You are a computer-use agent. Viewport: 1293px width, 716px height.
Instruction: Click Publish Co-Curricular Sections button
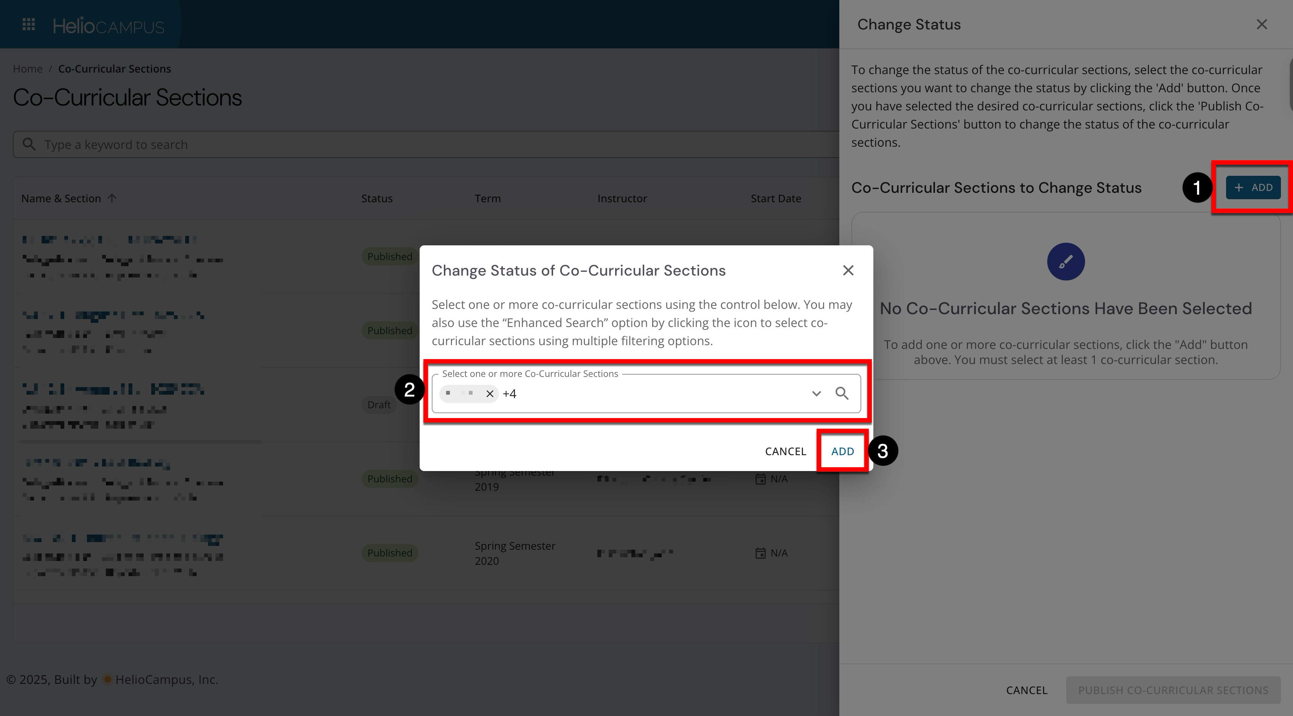(1172, 690)
